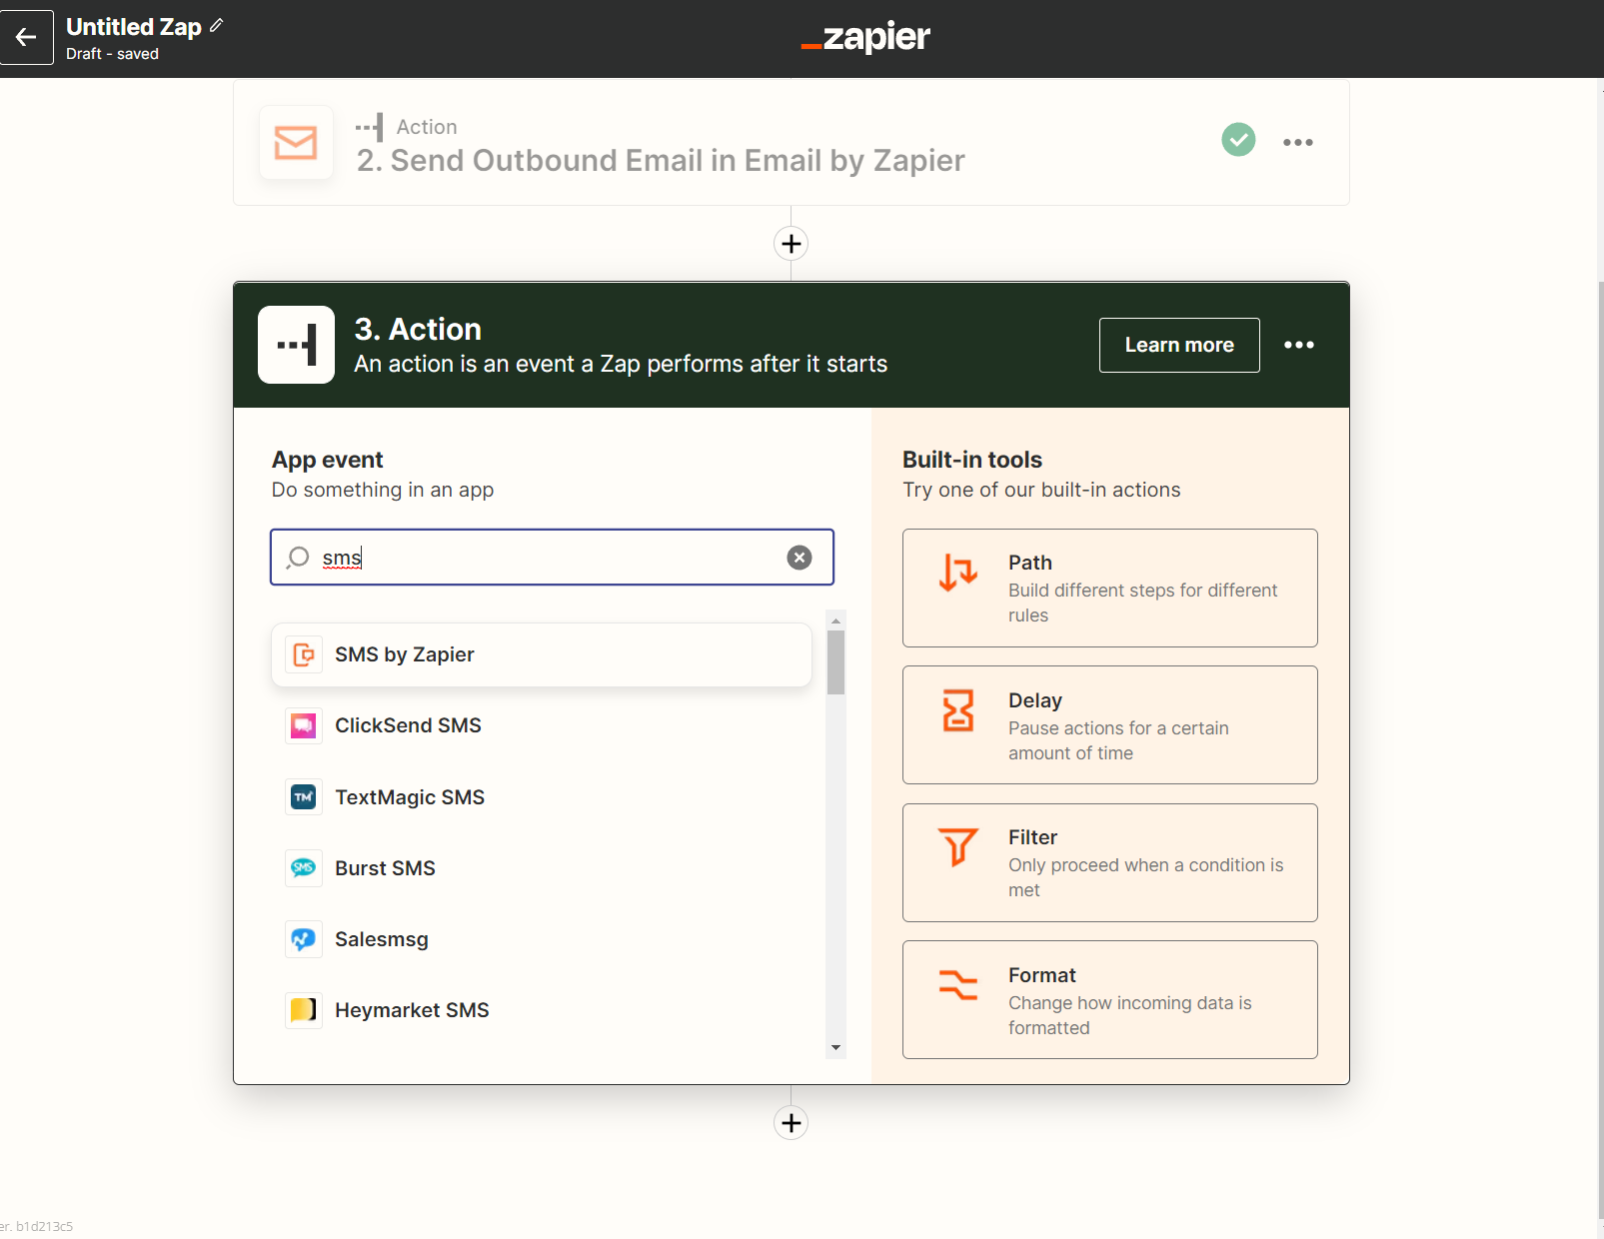The width and height of the screenshot is (1604, 1239).
Task: Clear the sms search text
Action: coord(800,558)
